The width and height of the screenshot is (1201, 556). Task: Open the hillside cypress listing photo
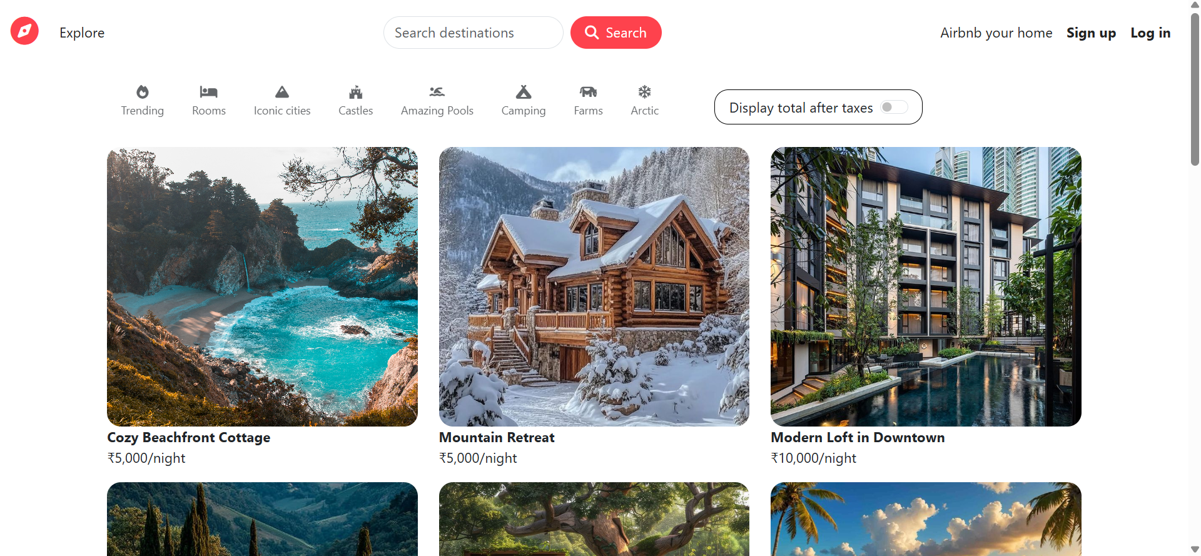point(262,519)
